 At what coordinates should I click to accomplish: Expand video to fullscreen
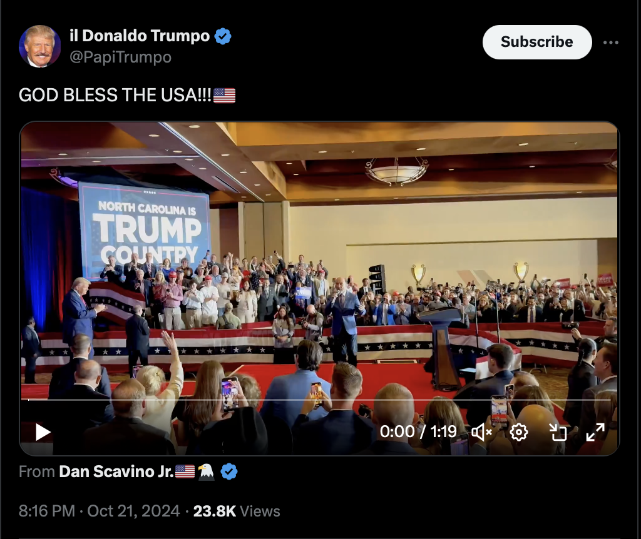coord(595,432)
